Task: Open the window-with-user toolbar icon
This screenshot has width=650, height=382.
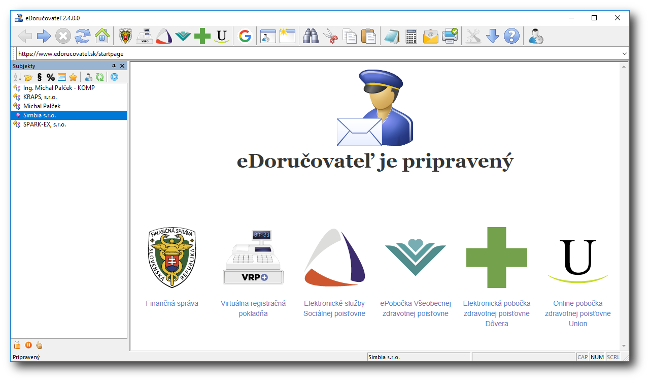Action: coord(267,36)
